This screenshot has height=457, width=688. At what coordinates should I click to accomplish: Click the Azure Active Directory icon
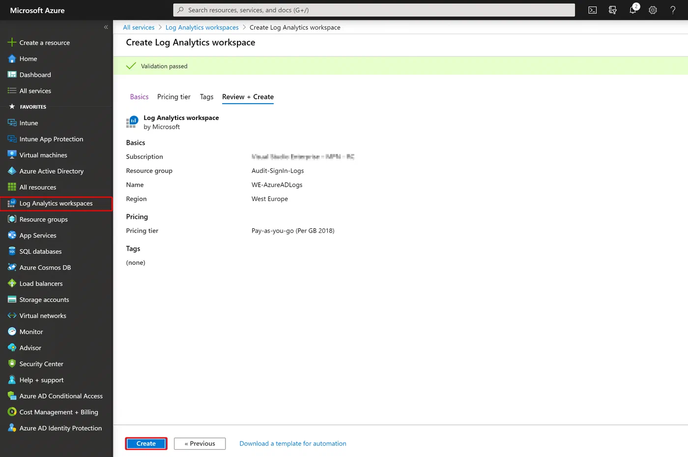click(12, 171)
